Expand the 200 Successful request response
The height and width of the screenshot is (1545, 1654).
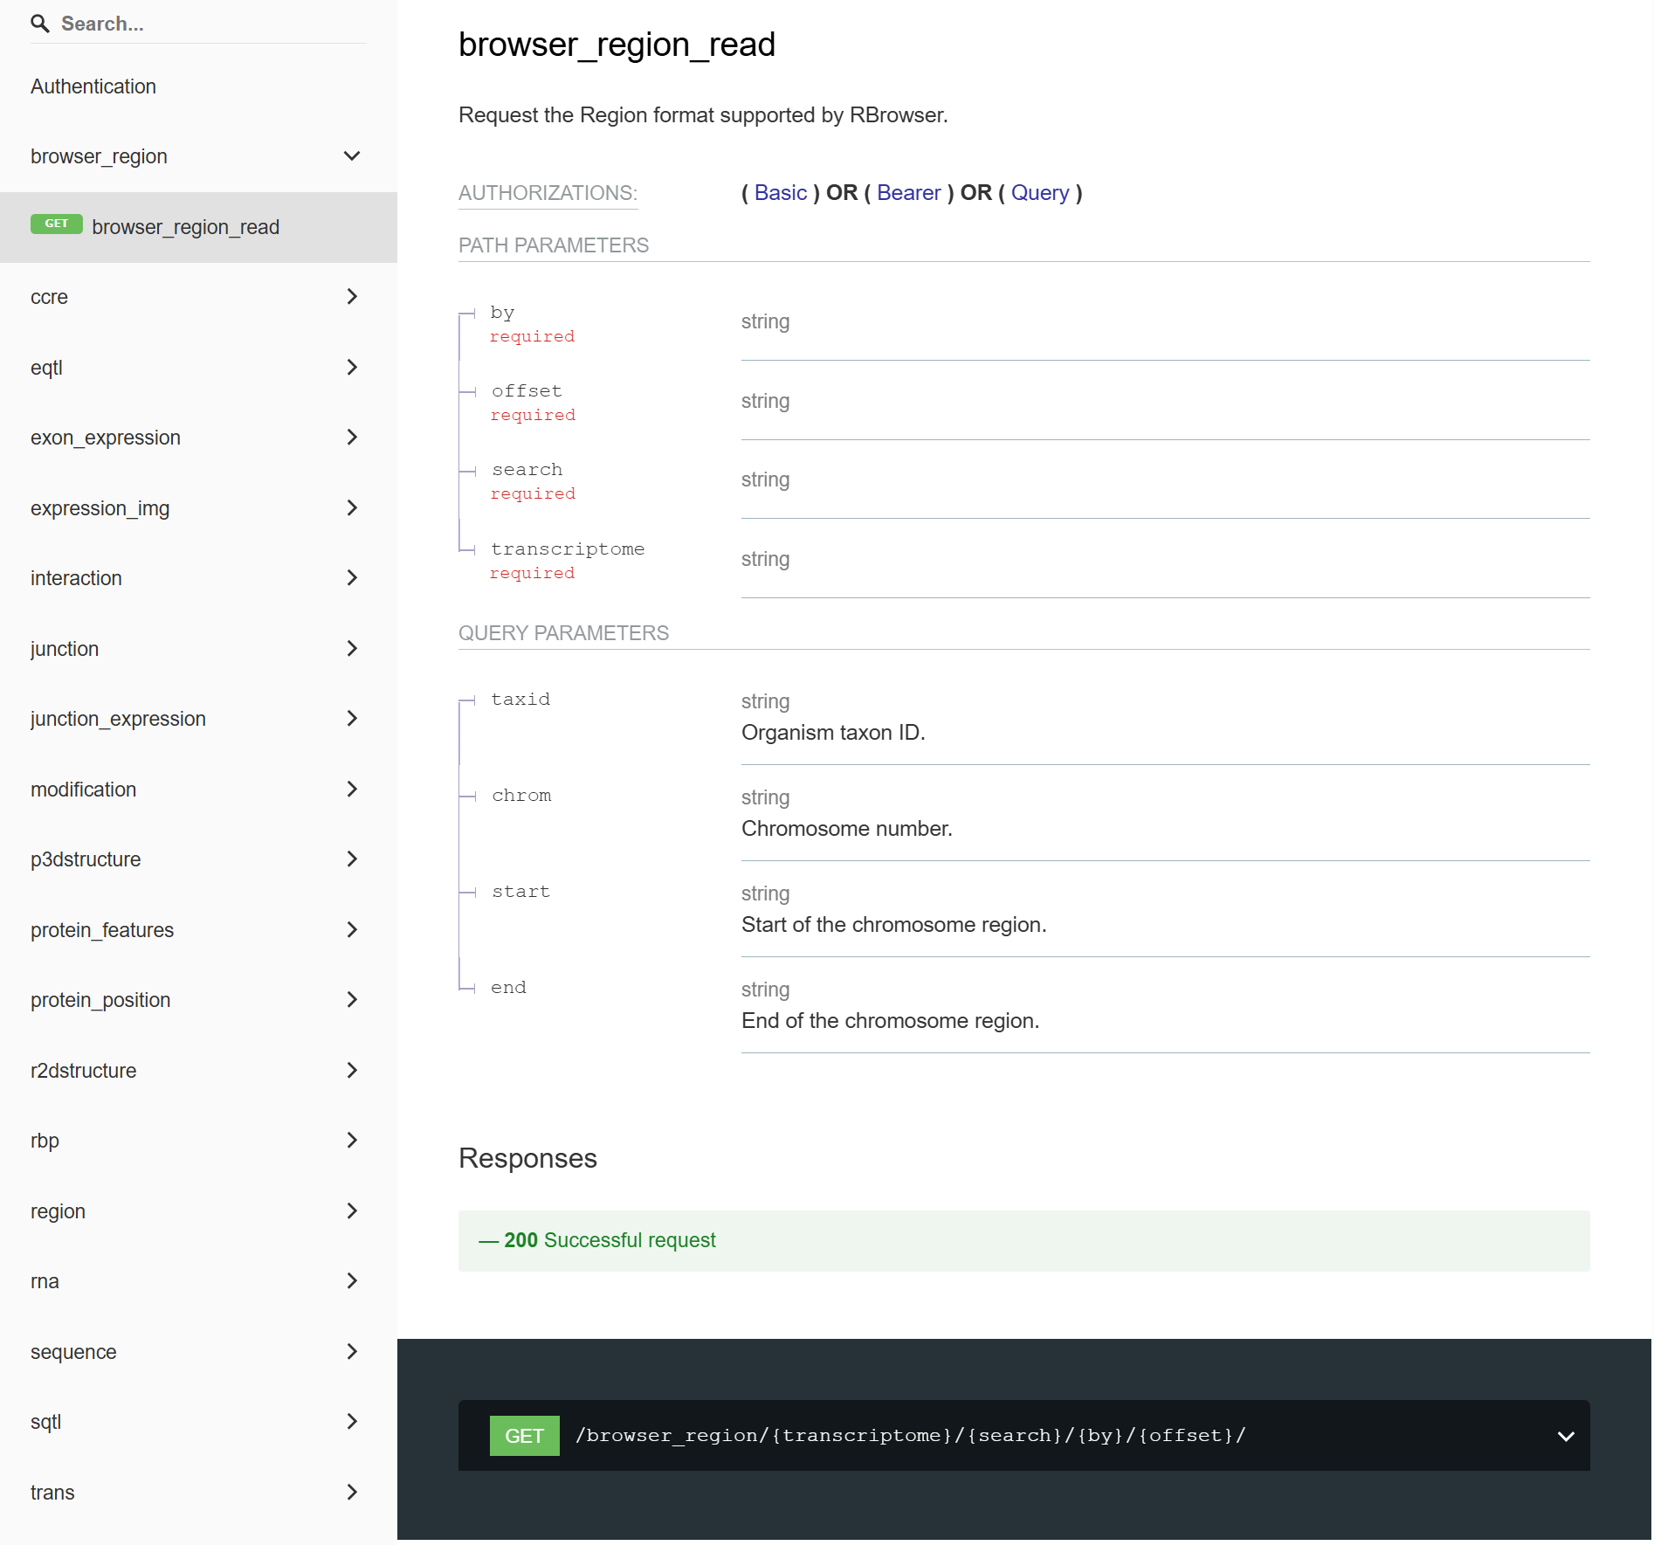[x=610, y=1240]
